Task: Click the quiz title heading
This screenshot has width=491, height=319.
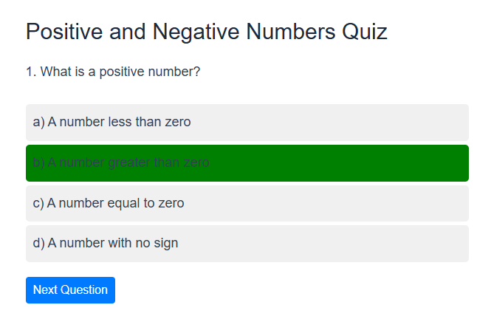Action: [207, 32]
